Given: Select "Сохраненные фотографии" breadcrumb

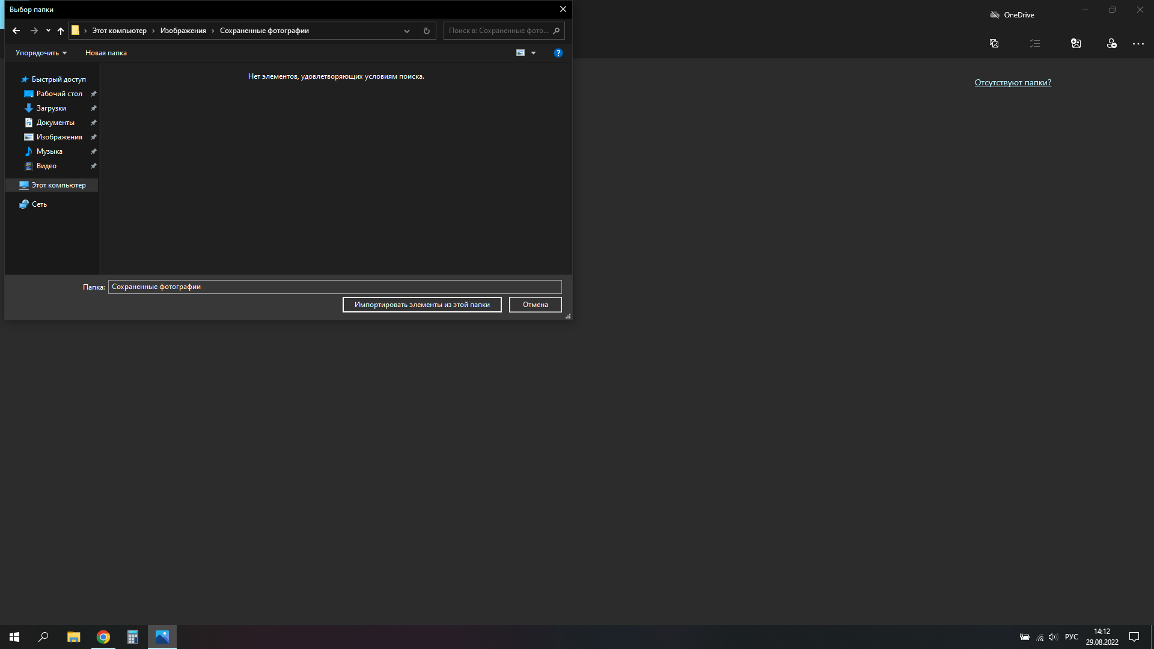Looking at the screenshot, I should coord(264,31).
